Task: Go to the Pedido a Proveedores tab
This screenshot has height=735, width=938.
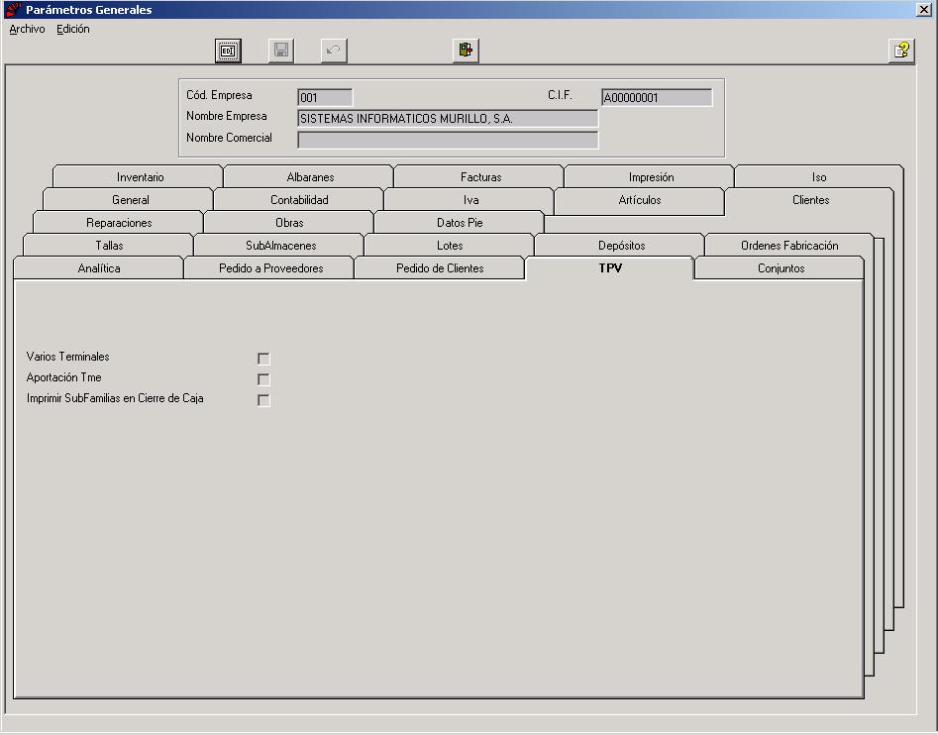Action: click(270, 267)
